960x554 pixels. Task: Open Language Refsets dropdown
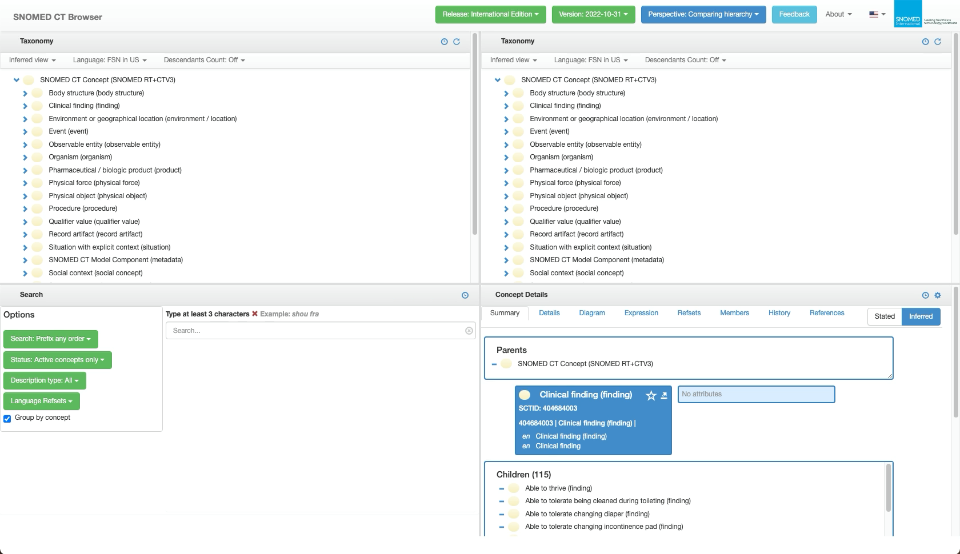(x=42, y=401)
